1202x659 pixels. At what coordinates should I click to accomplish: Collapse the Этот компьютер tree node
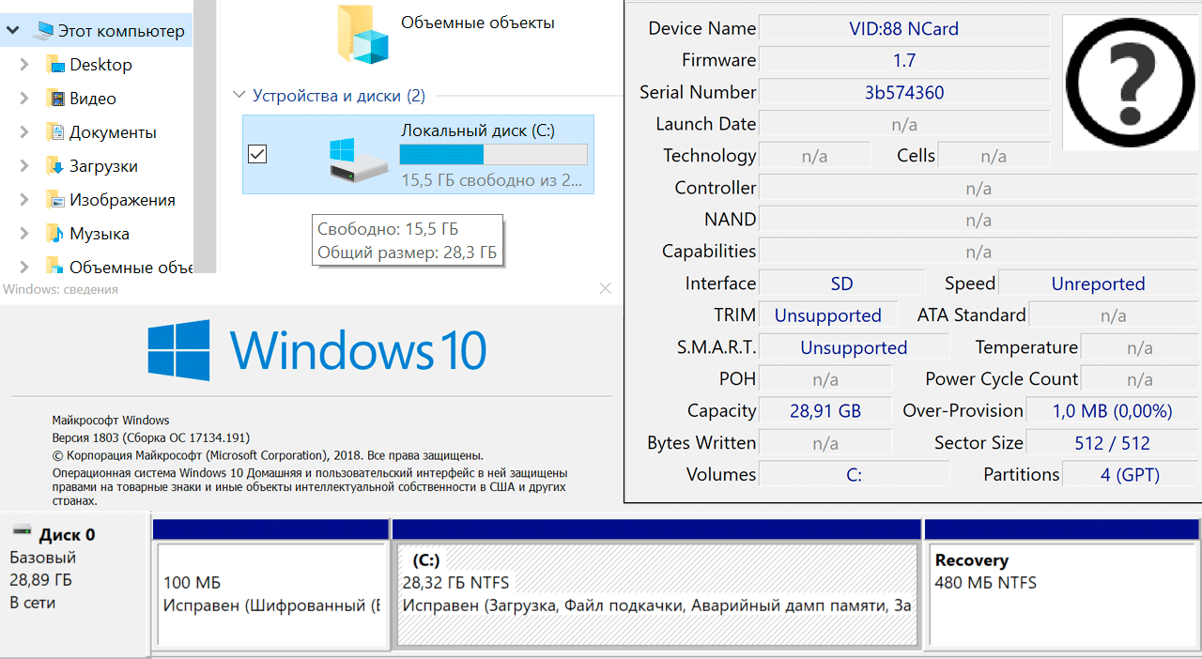click(13, 31)
